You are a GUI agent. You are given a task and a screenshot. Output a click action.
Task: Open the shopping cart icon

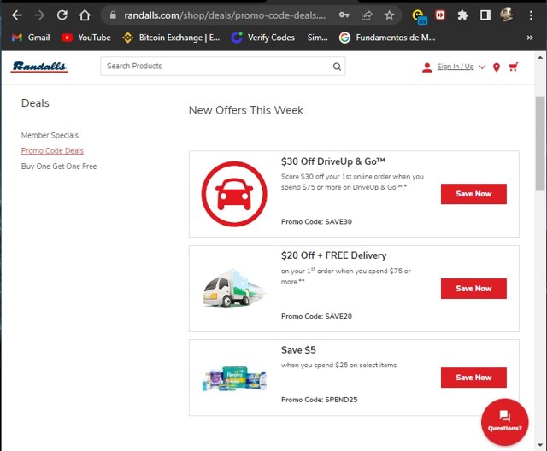(513, 67)
